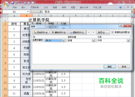
Task: Click 添加条件 button in sort dialog
Action: (x=41, y=32)
